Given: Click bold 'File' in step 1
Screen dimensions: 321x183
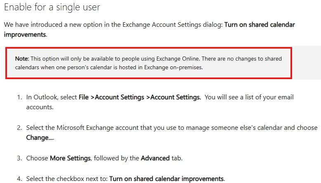Looking at the screenshot, I should tap(83, 97).
